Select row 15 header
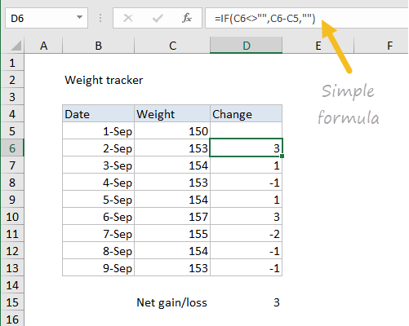Viewport: 409px width, 326px height. click(12, 302)
